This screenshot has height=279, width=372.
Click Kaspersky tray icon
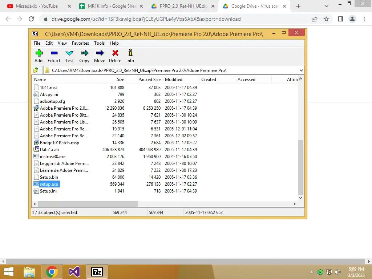pyautogui.click(x=320, y=272)
